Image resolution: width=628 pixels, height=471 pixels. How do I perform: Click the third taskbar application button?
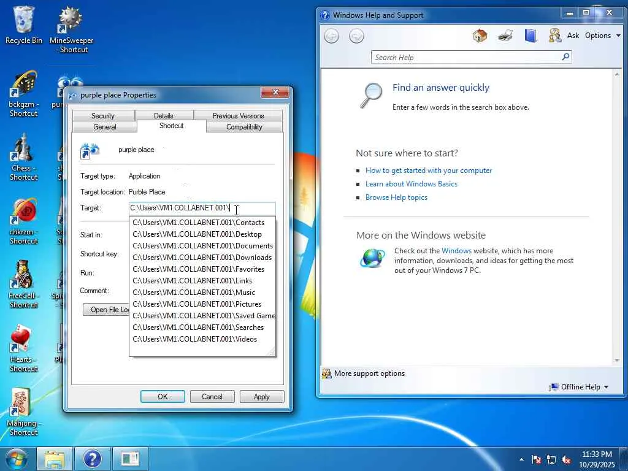[x=131, y=459]
